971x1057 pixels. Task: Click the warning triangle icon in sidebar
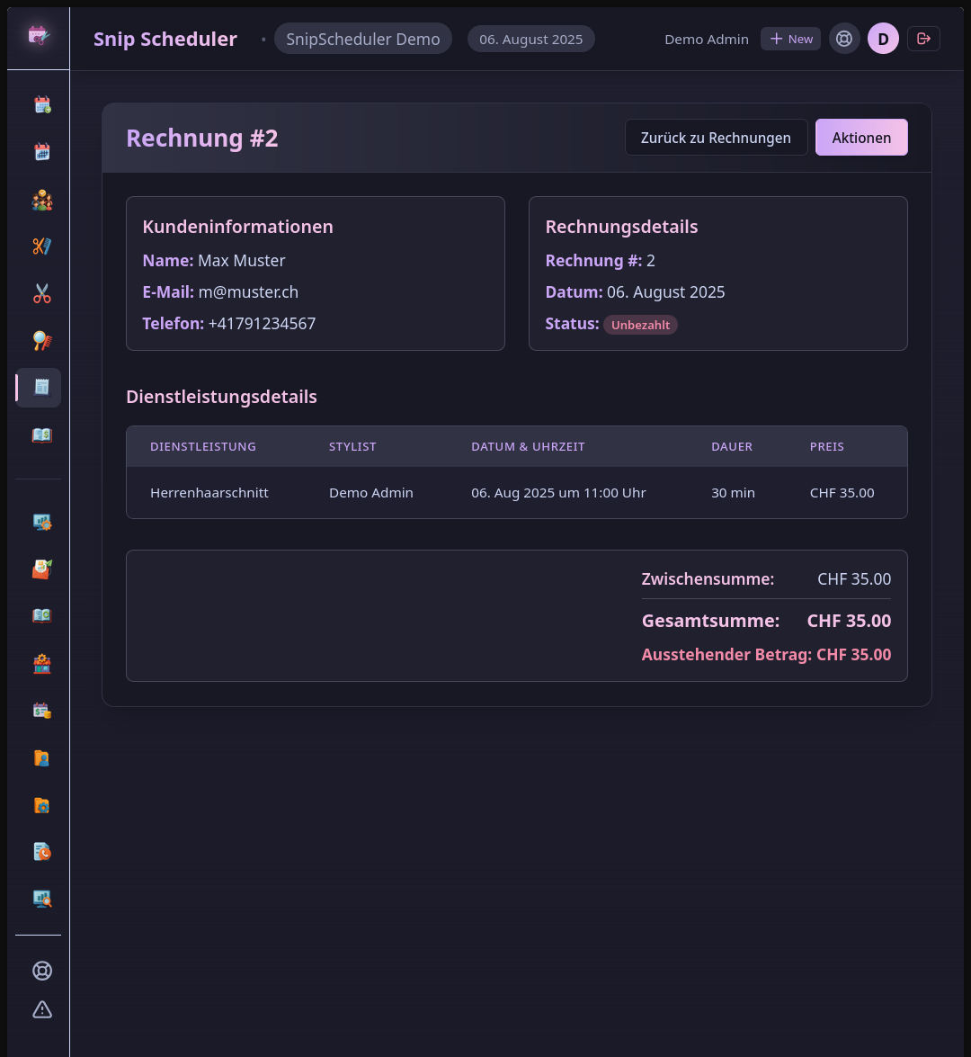42,1009
